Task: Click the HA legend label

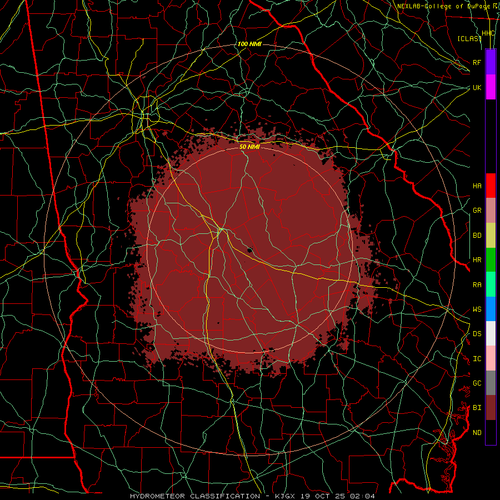Action: pos(477,186)
